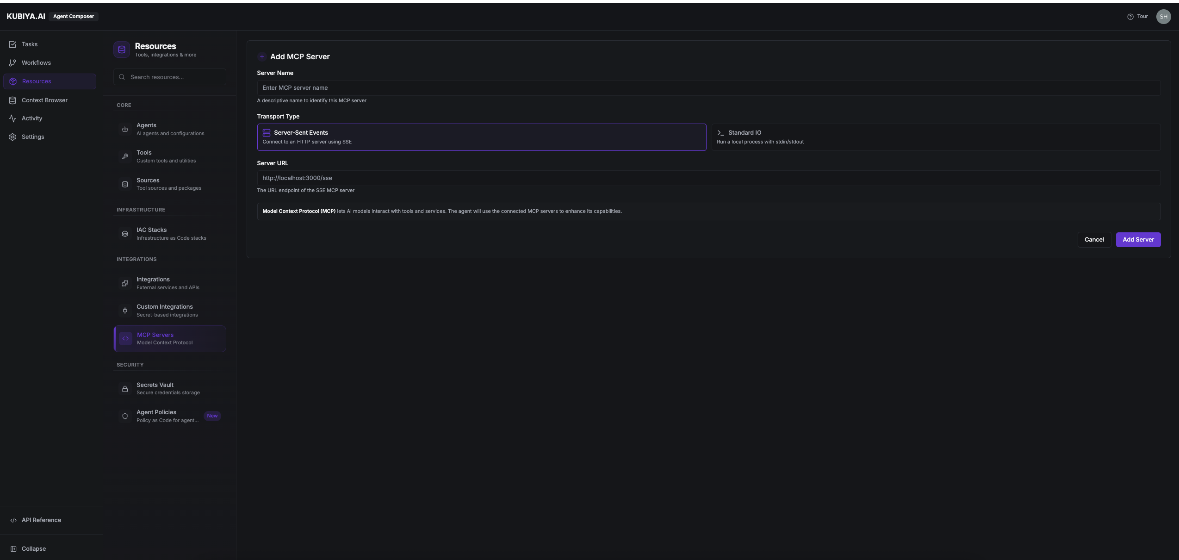The height and width of the screenshot is (560, 1179).
Task: Click the Settings gear icon
Action: [x=12, y=137]
